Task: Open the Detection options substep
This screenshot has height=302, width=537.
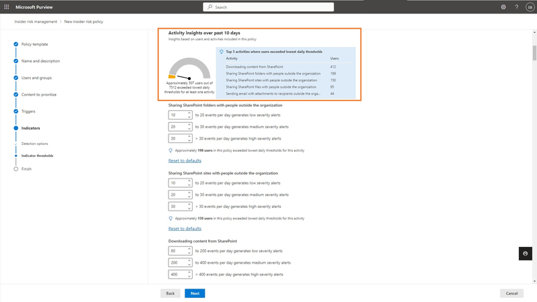Action: (x=35, y=144)
